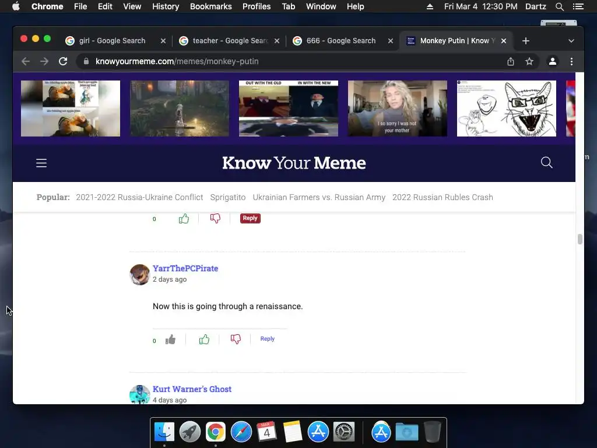Share this page via the share icon
The height and width of the screenshot is (448, 597).
pos(511,61)
